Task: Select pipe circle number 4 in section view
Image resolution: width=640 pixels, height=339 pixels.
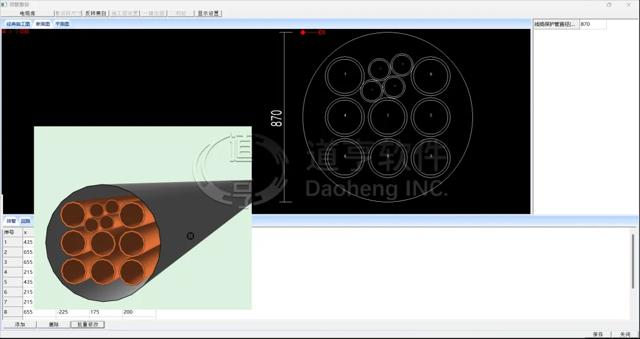Action: [345, 115]
